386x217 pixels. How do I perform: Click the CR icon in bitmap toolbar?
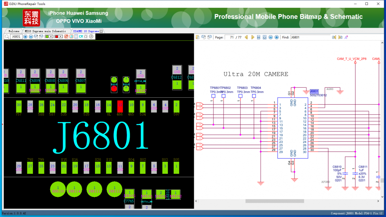81,37
